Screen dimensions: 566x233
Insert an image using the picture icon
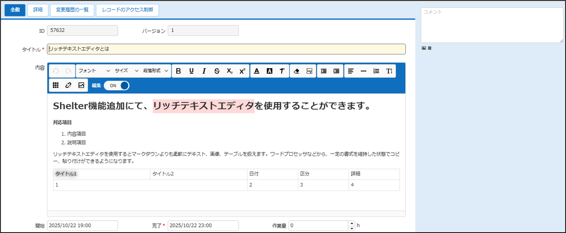81,85
